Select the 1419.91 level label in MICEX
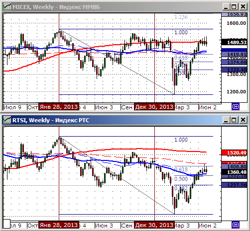Image resolution: width=250 pixels, height=231 pixels. (235, 54)
